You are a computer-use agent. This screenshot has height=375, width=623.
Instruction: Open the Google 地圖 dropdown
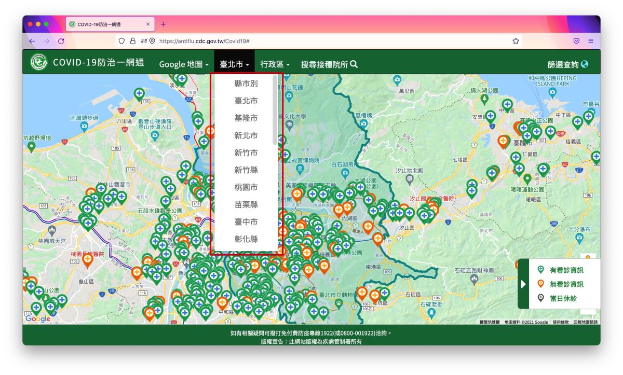[184, 64]
